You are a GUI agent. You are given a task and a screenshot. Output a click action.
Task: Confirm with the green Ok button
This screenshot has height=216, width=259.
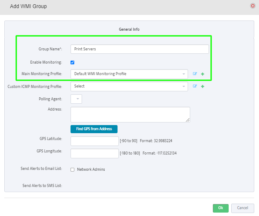(221, 208)
